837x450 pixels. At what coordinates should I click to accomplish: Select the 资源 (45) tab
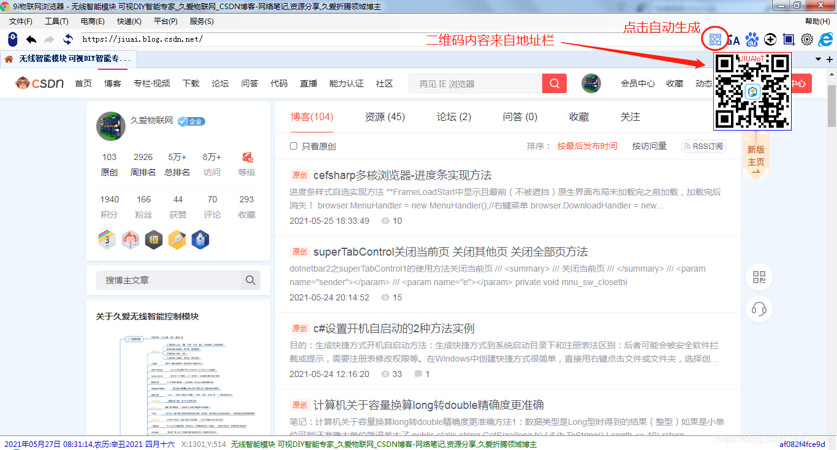385,117
